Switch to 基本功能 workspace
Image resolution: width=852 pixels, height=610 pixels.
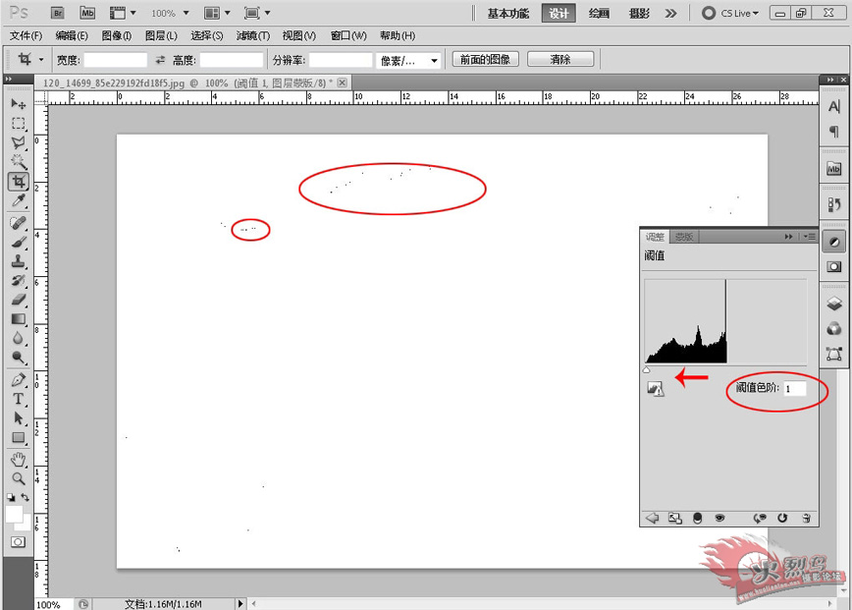point(508,14)
